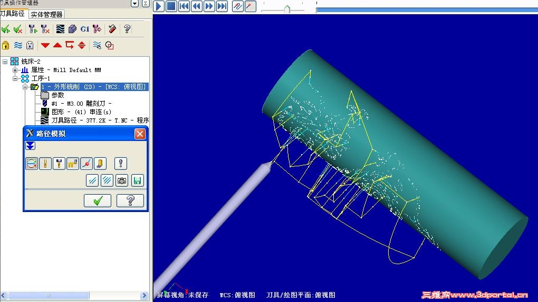Screen dimensions: 538x302
Task: Click horizontal scrollbar right arrow
Action: 145,296
